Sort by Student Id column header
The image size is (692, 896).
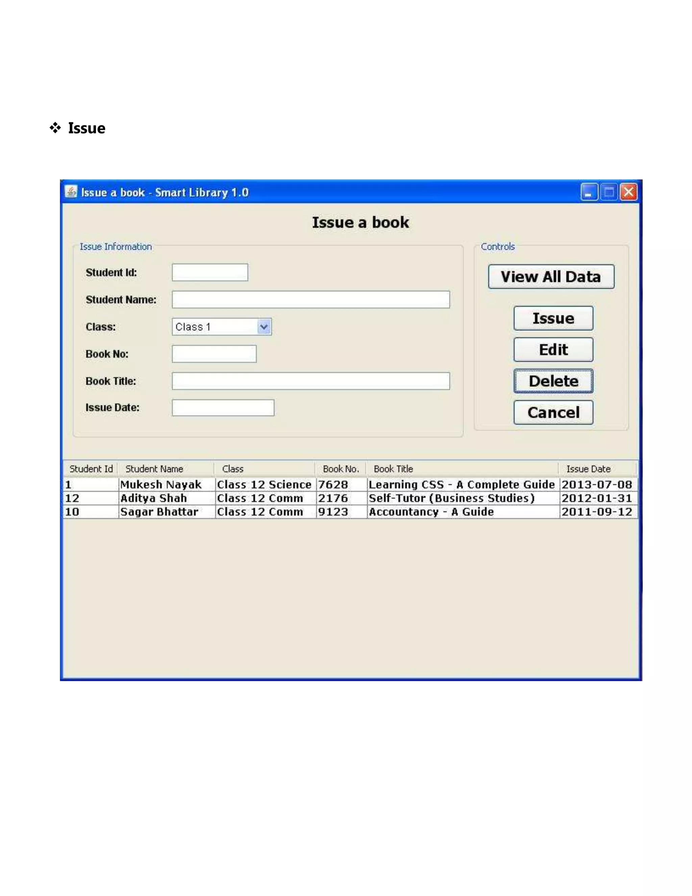coord(91,469)
